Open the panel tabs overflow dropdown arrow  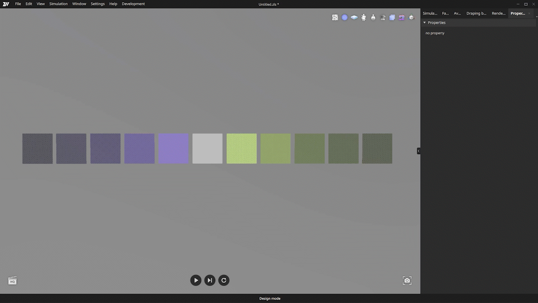coord(535,13)
